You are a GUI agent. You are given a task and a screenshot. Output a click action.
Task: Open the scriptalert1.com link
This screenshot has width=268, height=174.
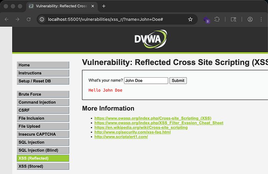[x=121, y=137]
